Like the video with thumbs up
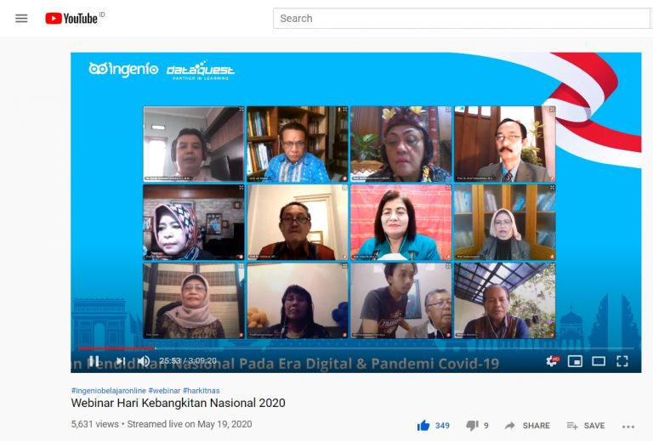653x441 pixels. pos(423,426)
